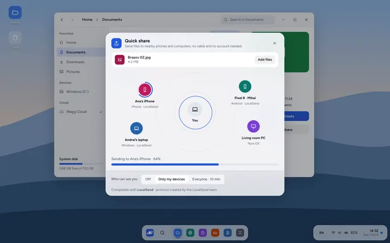This screenshot has height=243, width=390.
Task: Click the 'Braşov 02.jpg' file name
Action: 139,57
